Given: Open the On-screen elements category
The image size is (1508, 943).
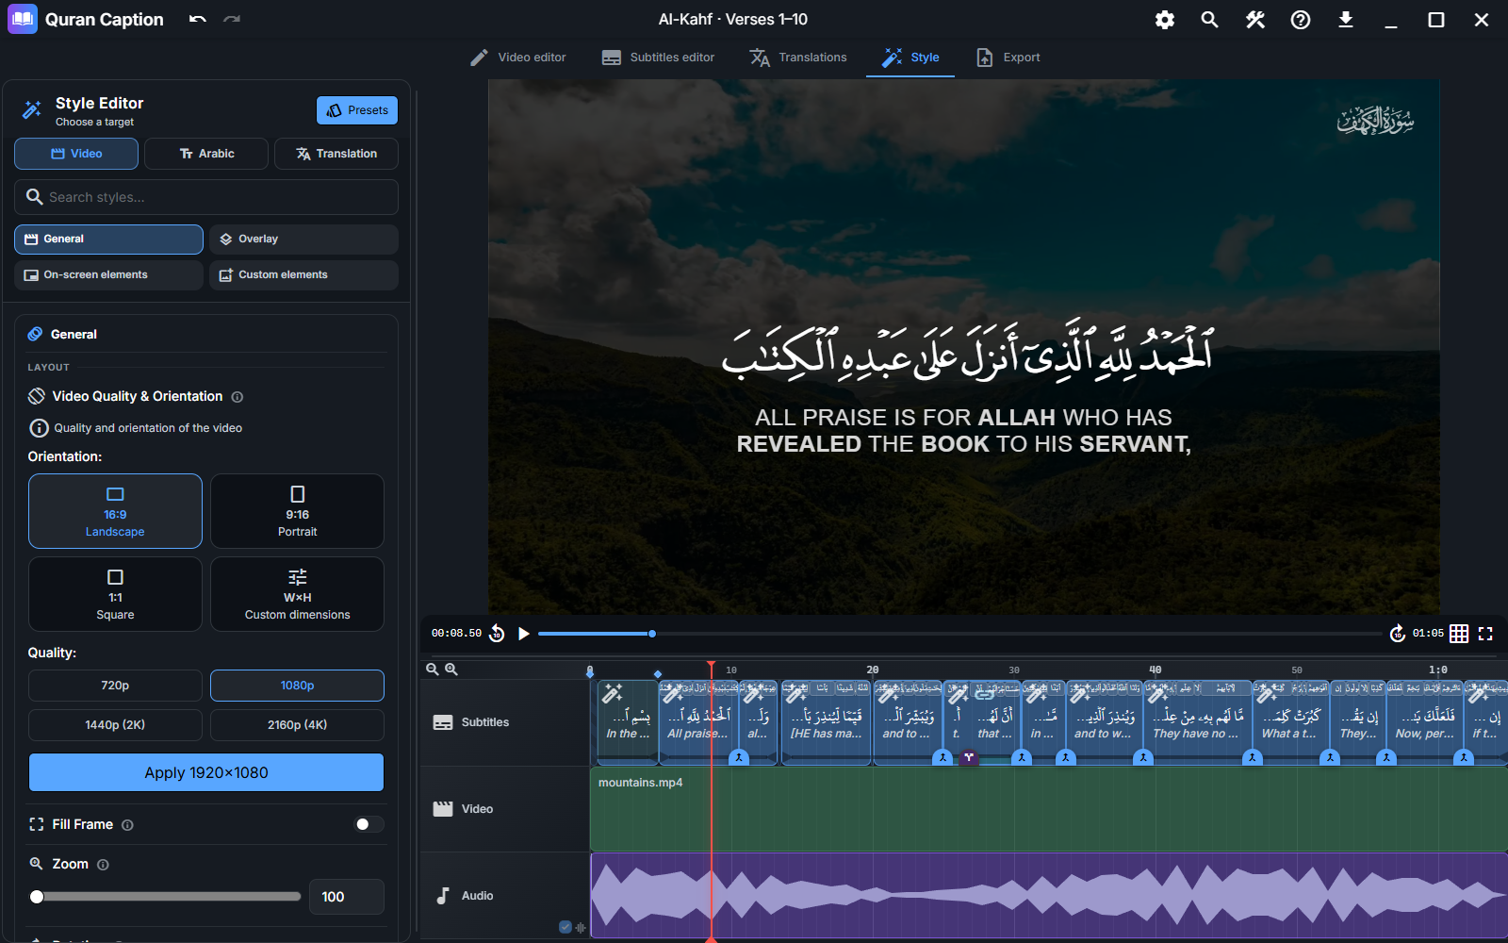Looking at the screenshot, I should tap(108, 275).
